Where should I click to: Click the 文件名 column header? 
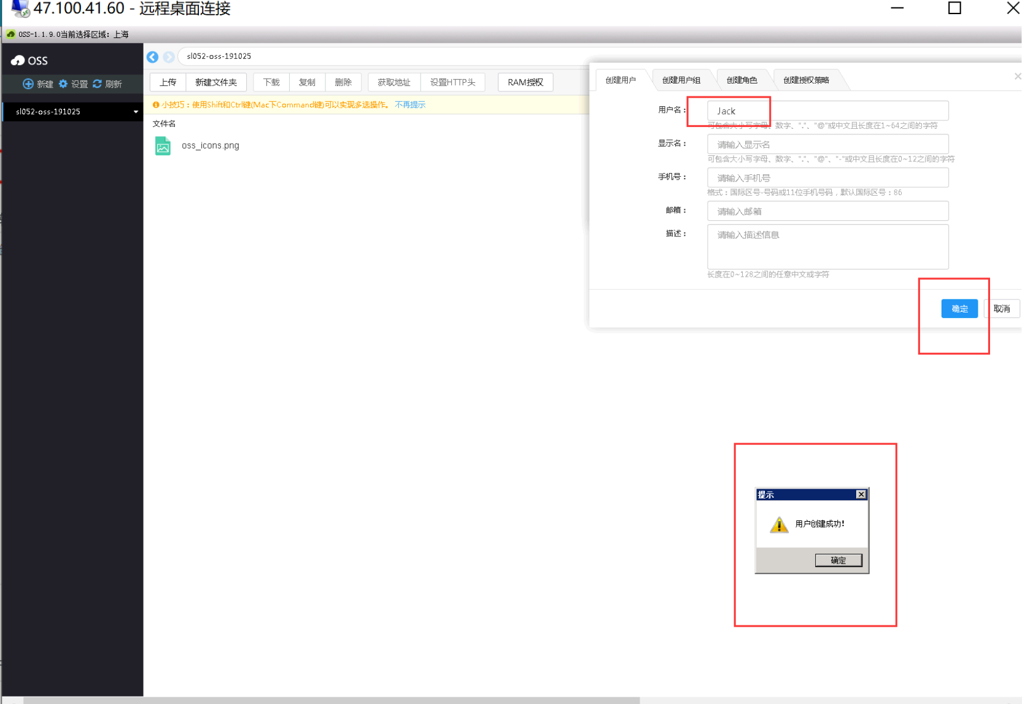[x=165, y=124]
